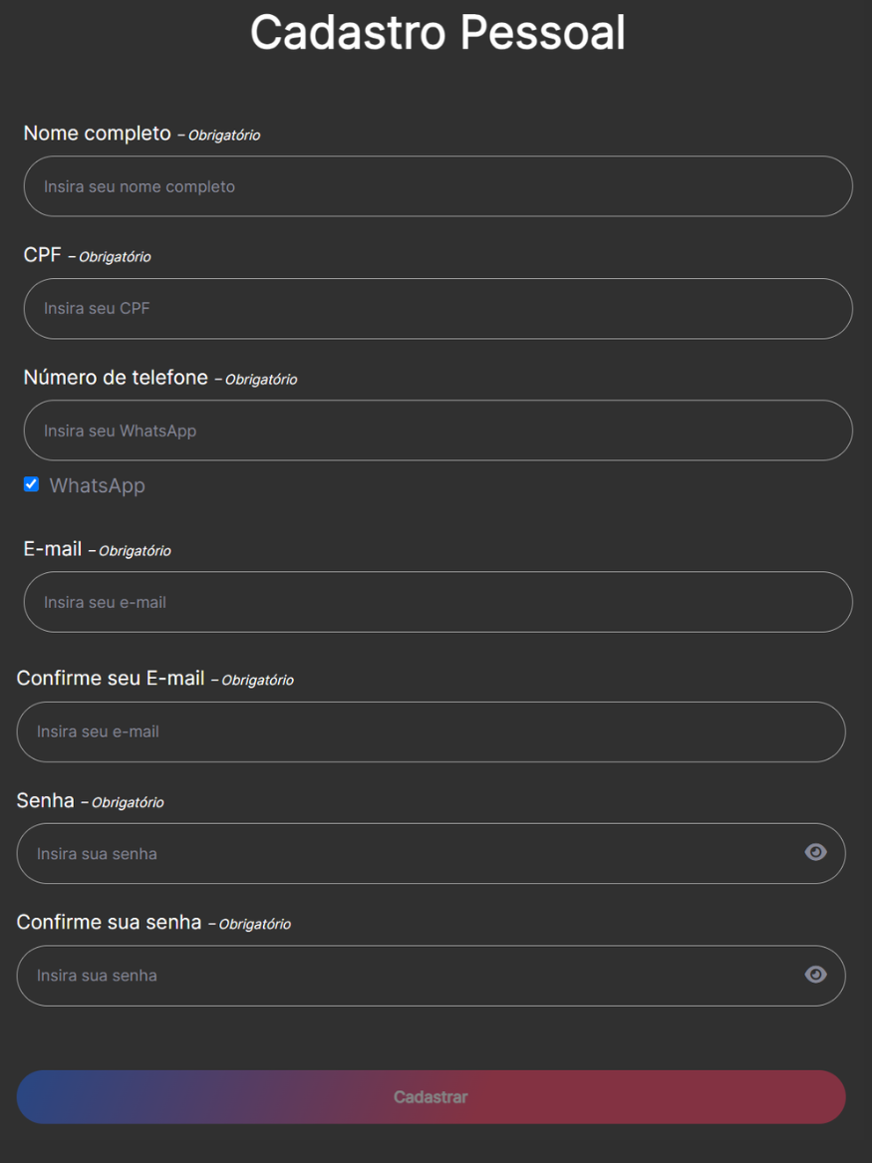Screen dimensions: 872x1163
Task: Click the Obrigatório text beside CPF
Action: click(116, 256)
